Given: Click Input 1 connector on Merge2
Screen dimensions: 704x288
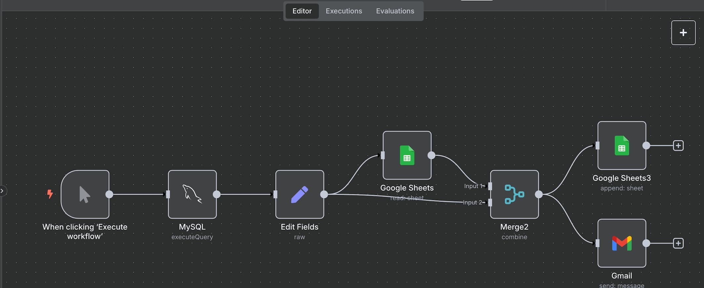Looking at the screenshot, I should pos(490,186).
